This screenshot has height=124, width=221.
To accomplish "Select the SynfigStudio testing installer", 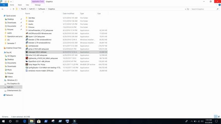I will click(x=45, y=68).
